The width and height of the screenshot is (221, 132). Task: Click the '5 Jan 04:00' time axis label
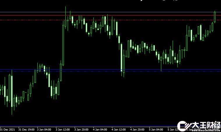tap(156, 129)
